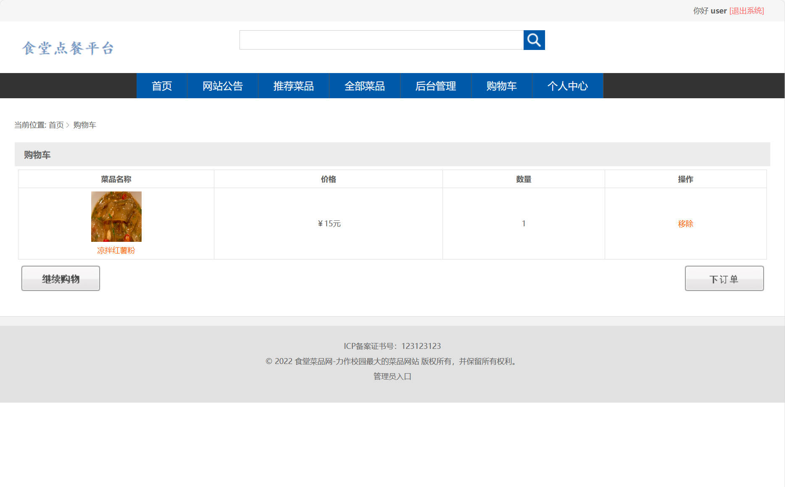
Task: Click the 菜品名称 column header
Action: (x=116, y=179)
